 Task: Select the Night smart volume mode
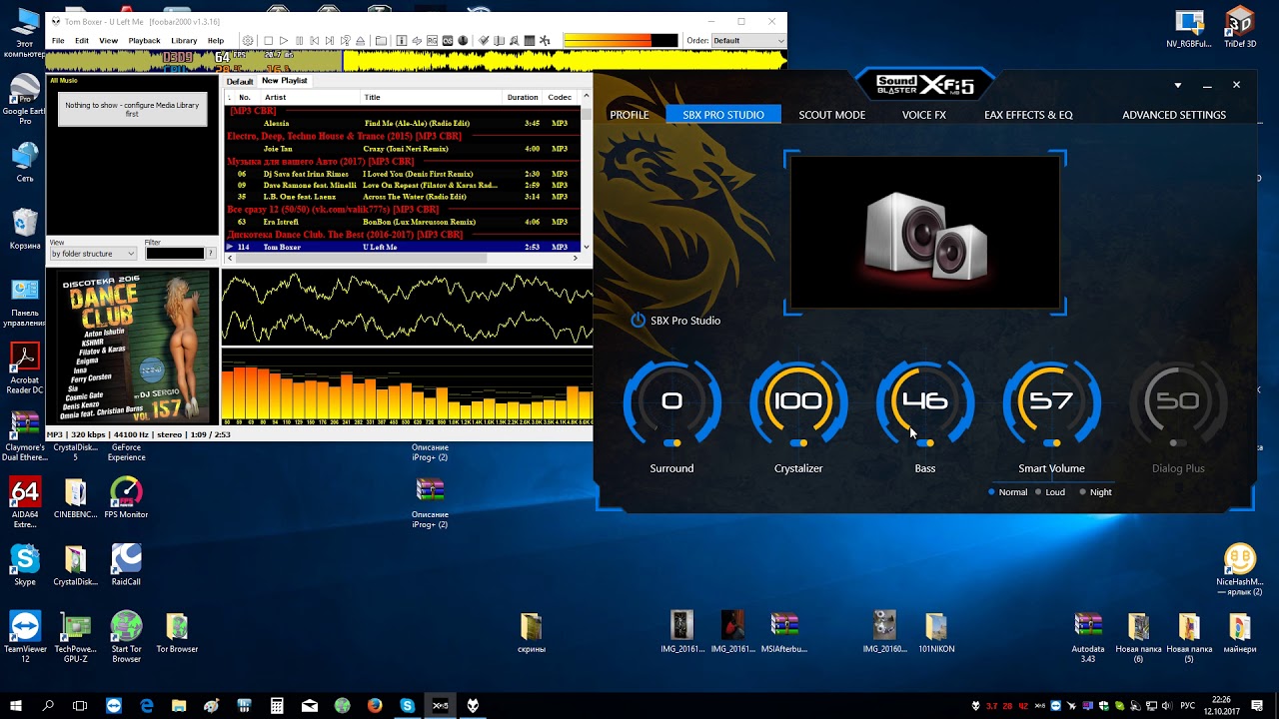pos(1095,492)
